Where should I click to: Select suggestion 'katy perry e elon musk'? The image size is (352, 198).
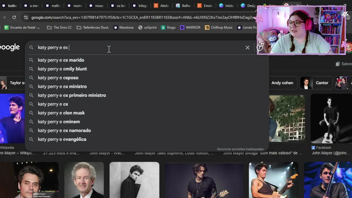tap(147, 113)
